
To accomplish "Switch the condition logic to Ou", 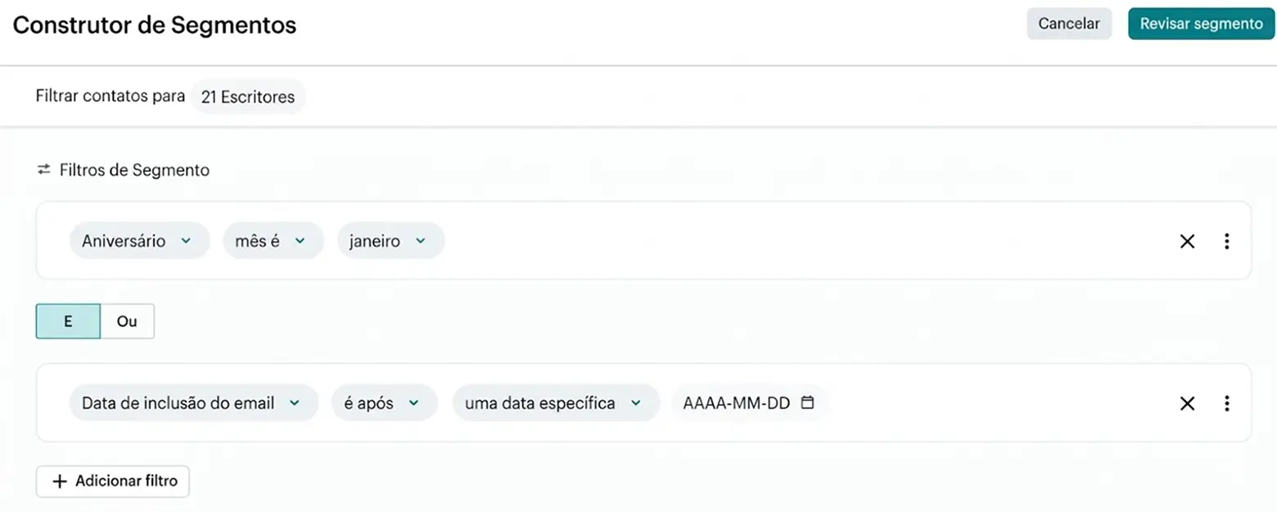I will pos(126,321).
